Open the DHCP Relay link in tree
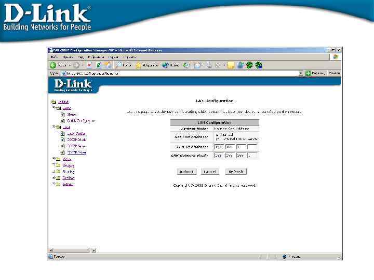The image size is (374, 280). [x=76, y=152]
